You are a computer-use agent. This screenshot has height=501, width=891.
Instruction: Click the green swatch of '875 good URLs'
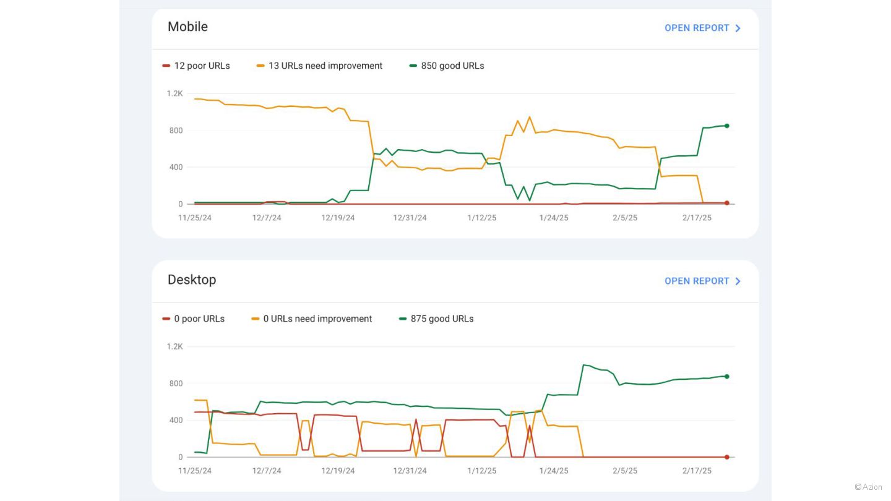point(403,319)
